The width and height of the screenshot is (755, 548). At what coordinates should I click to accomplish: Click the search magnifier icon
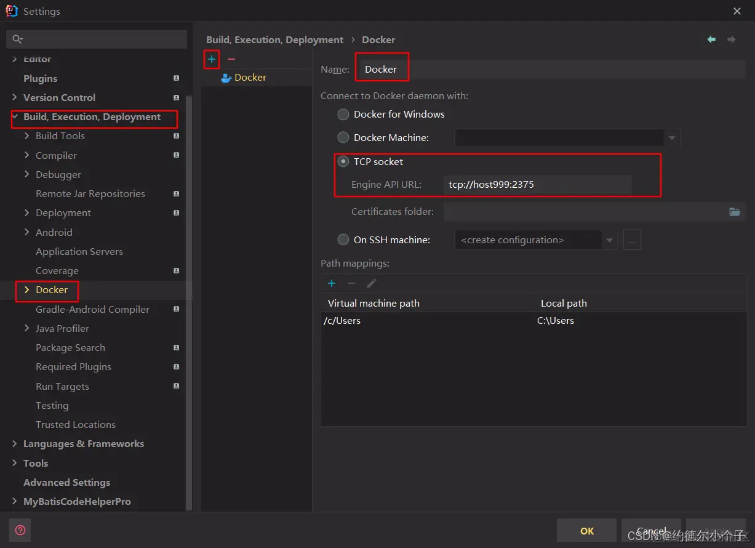[x=17, y=39]
